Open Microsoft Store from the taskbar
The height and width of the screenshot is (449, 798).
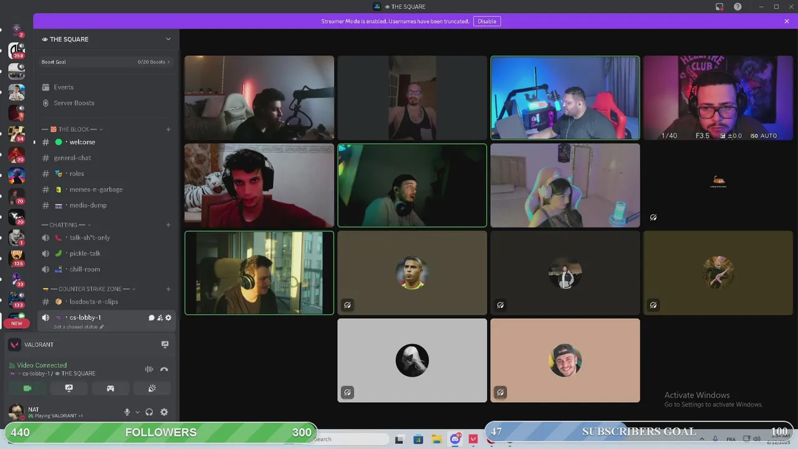pyautogui.click(x=418, y=439)
